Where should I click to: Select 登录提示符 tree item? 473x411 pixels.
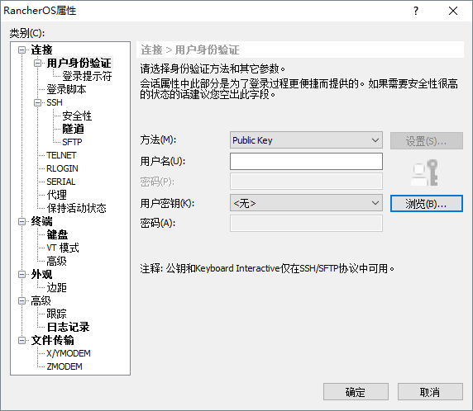tap(87, 76)
